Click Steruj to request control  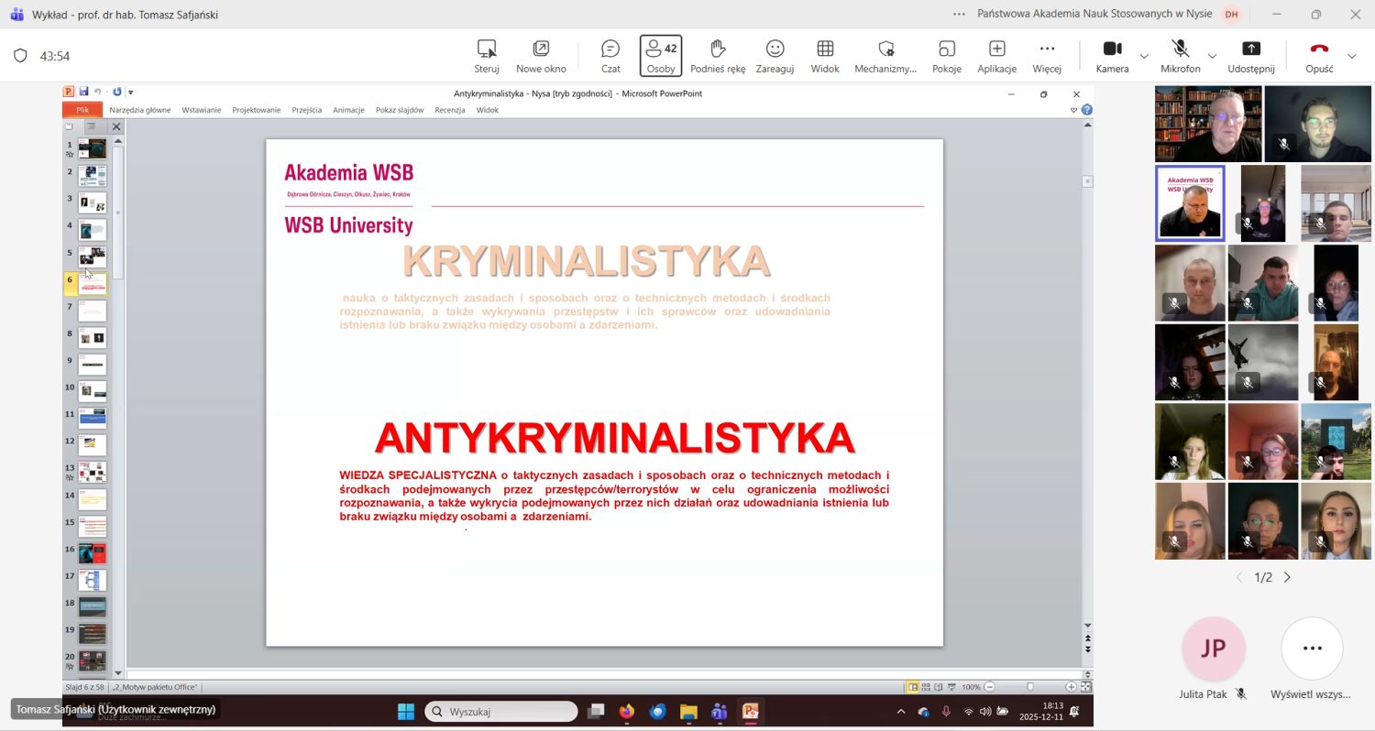pos(487,56)
